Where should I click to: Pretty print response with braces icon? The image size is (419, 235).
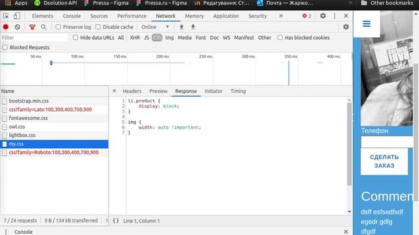point(116,221)
